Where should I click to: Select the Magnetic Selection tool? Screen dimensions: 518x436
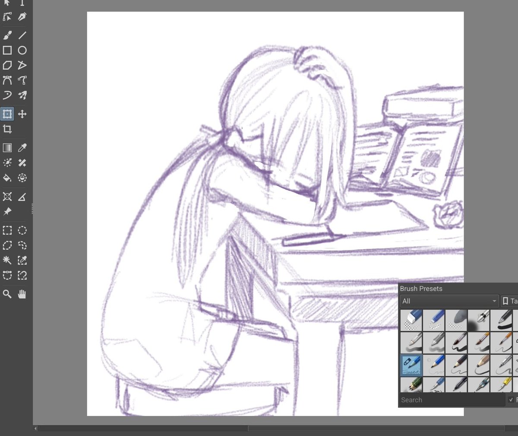[22, 275]
